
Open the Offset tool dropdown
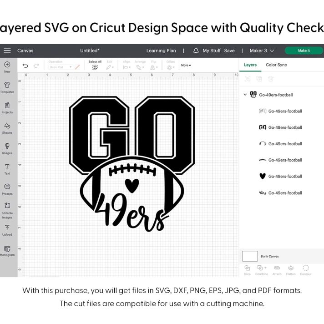[x=171, y=65]
